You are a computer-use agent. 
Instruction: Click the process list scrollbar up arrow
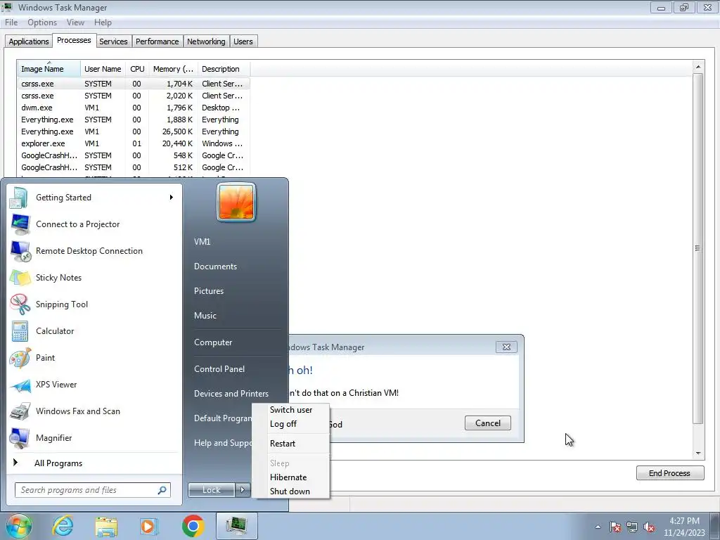pyautogui.click(x=698, y=67)
